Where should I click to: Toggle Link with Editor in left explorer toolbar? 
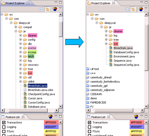pos(47,9)
